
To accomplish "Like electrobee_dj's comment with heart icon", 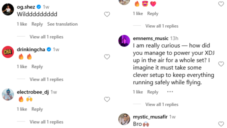I will [107, 99].
